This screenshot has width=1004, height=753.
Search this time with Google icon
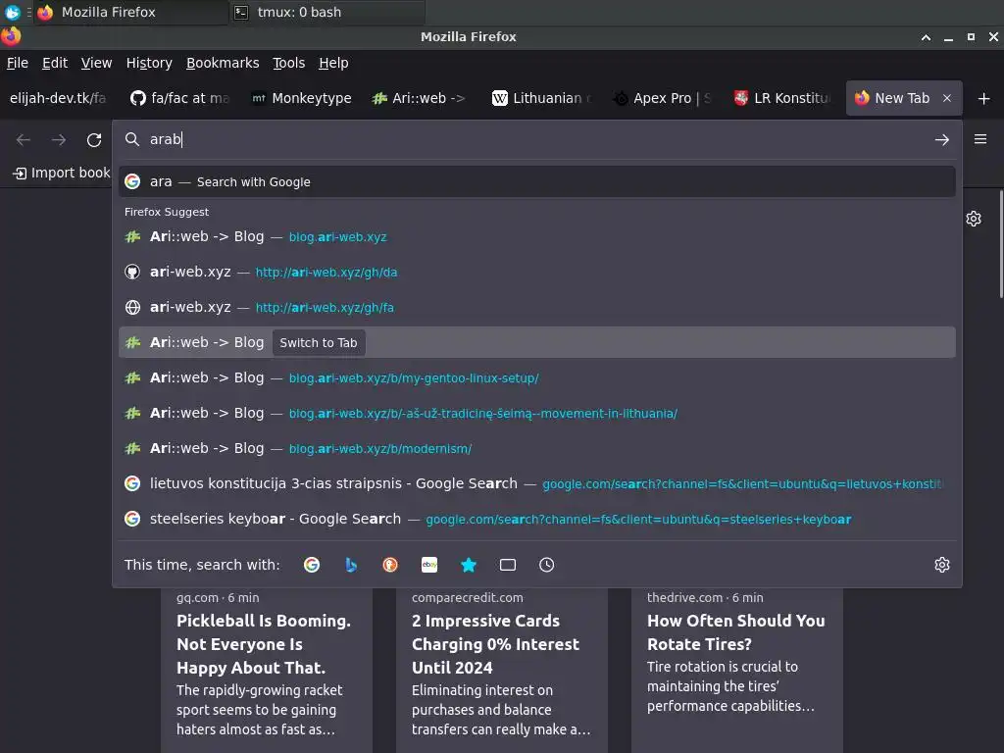[312, 565]
